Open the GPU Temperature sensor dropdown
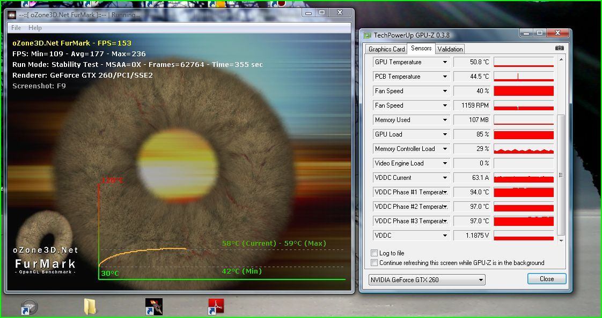602x318 pixels. 445,62
